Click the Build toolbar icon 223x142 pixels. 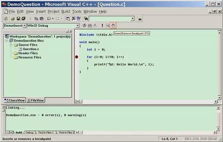pos(90,25)
